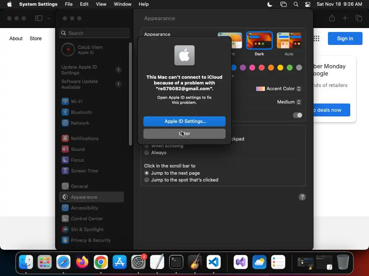Open GarageBand from the Dock

coord(195,262)
